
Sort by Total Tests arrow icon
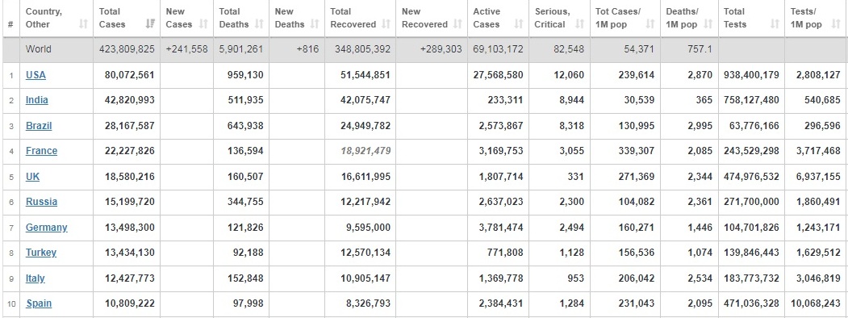pyautogui.click(x=775, y=23)
